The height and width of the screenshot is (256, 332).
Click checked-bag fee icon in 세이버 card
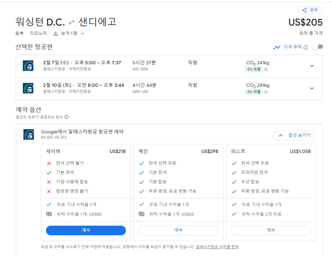49,214
